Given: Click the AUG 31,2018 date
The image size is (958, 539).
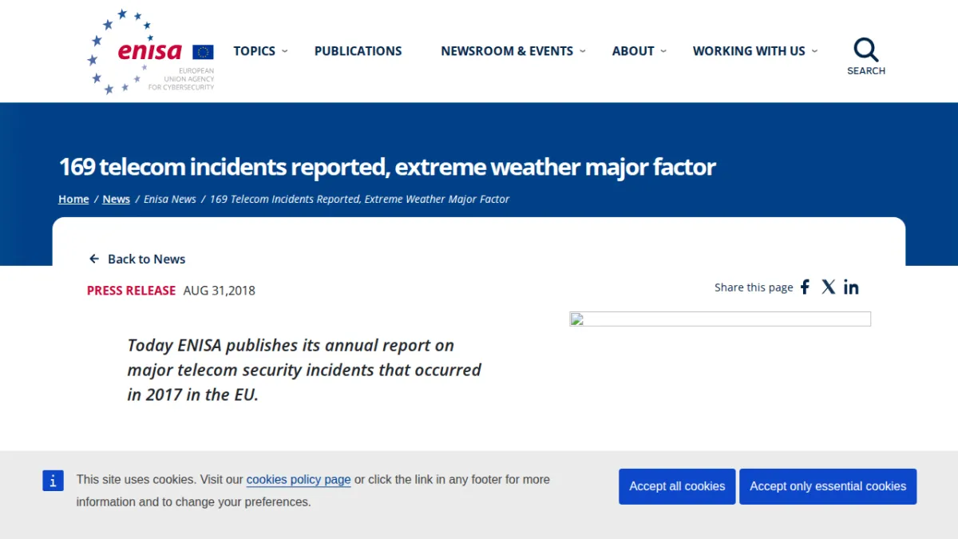Looking at the screenshot, I should [x=220, y=291].
